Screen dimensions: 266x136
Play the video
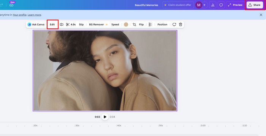point(105,117)
